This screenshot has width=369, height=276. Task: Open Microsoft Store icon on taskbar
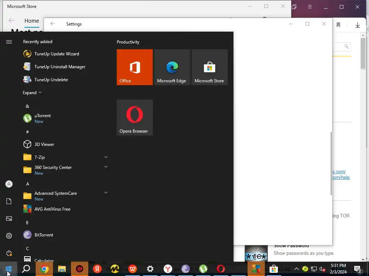(274, 269)
